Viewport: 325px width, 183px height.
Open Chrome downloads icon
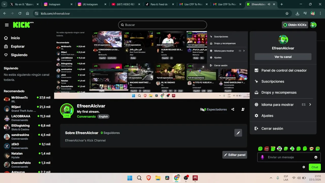tap(297, 13)
